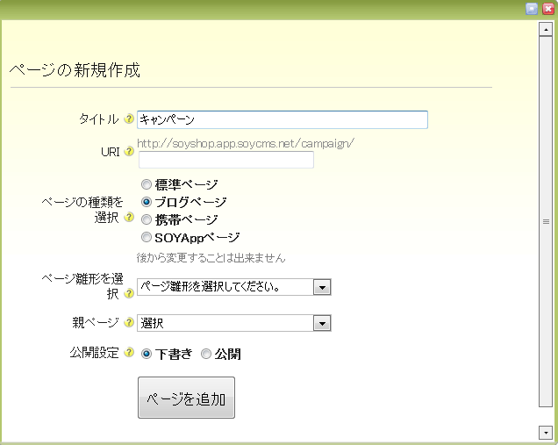Open help icon for ページの種類を選択
Viewport: 558px width, 445px height.
coord(129,217)
